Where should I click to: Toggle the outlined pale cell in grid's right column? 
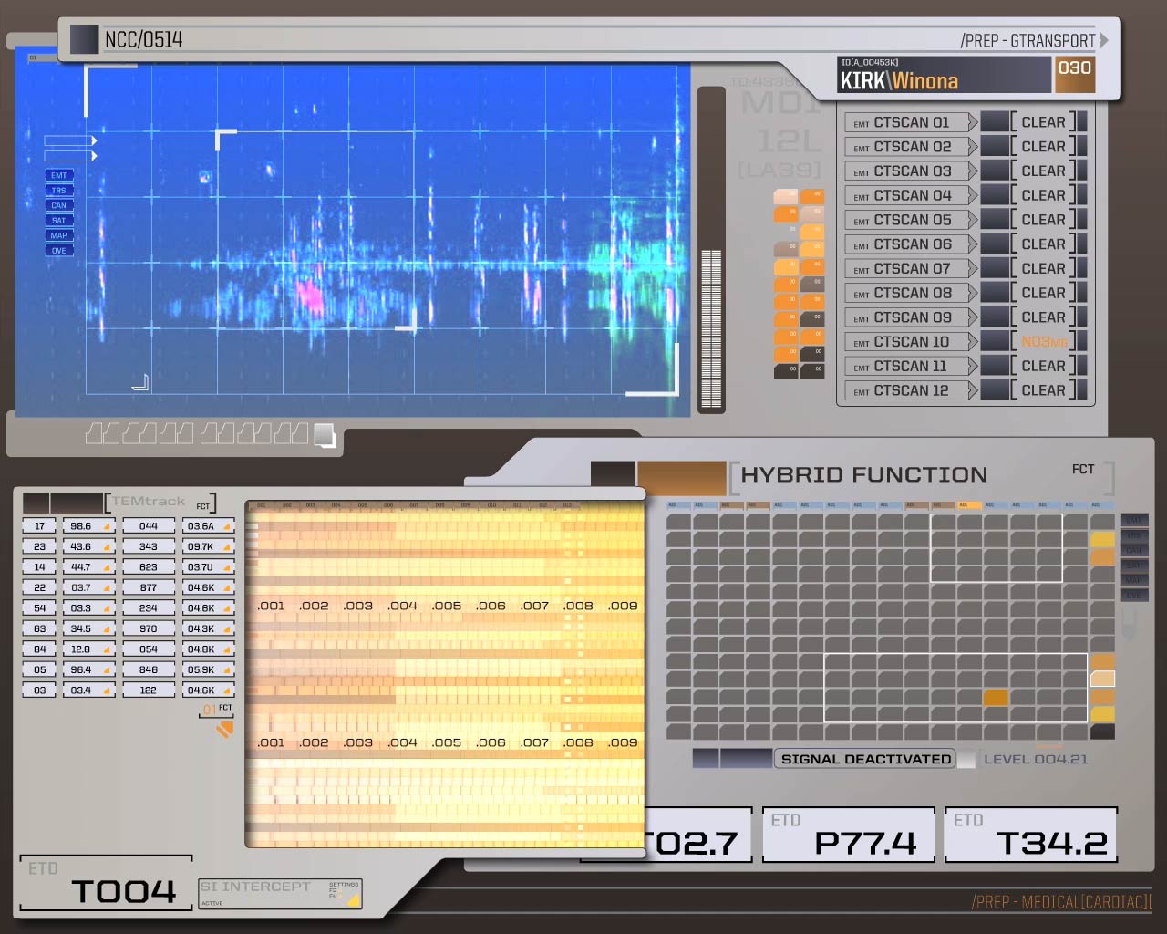1102,679
